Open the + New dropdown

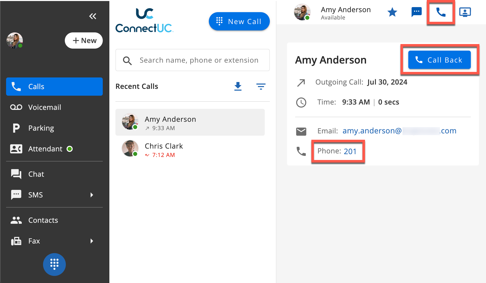click(84, 41)
